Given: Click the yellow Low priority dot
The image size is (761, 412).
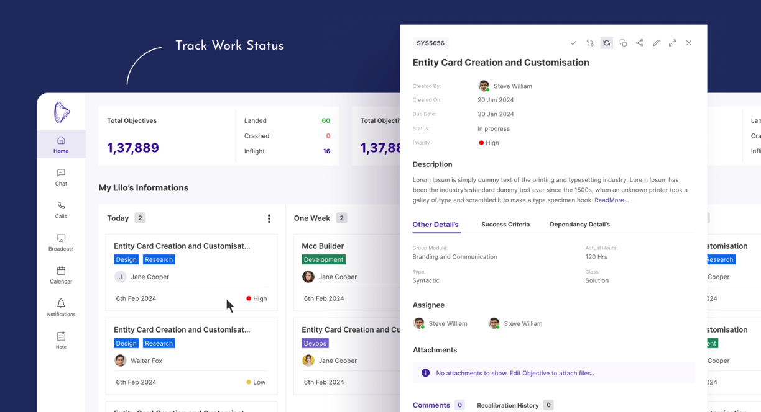Looking at the screenshot, I should tap(249, 382).
